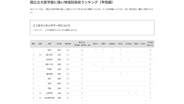Viewport: 184px width, 104px height.
Task: Click the circle mark in the 松本秀峰中教 row
Action: click(x=40, y=98)
